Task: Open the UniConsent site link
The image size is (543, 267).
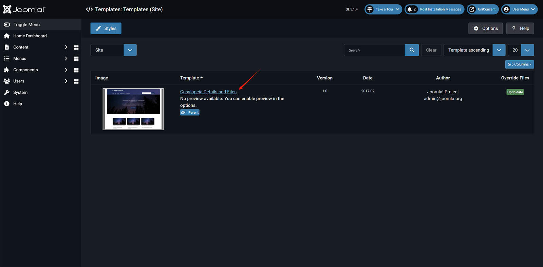Action: 483,9
